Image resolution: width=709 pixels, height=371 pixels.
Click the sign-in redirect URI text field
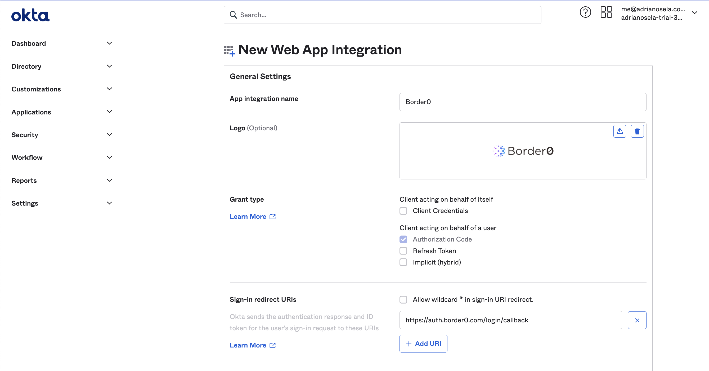coord(510,320)
